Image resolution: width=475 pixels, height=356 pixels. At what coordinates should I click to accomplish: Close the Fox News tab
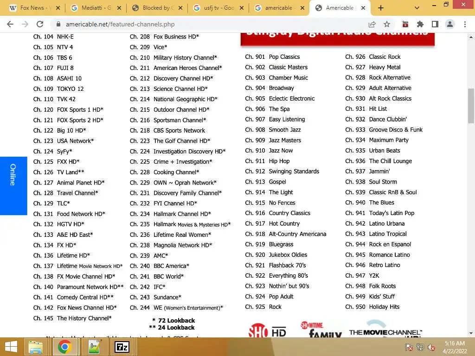pyautogui.click(x=58, y=8)
